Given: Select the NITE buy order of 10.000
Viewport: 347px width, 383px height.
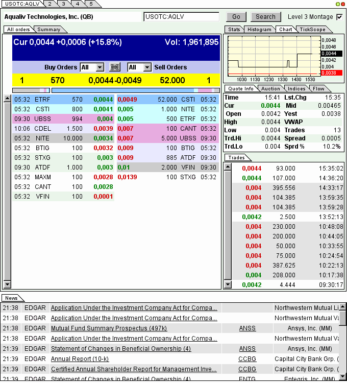Looking at the screenshot, I should tap(63, 138).
